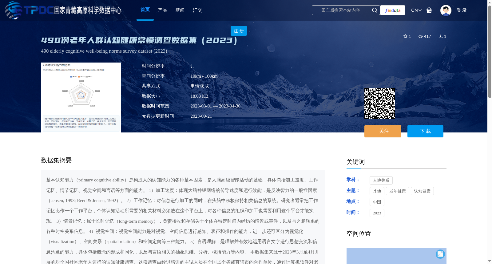Click the orange 关注 button

point(383,131)
